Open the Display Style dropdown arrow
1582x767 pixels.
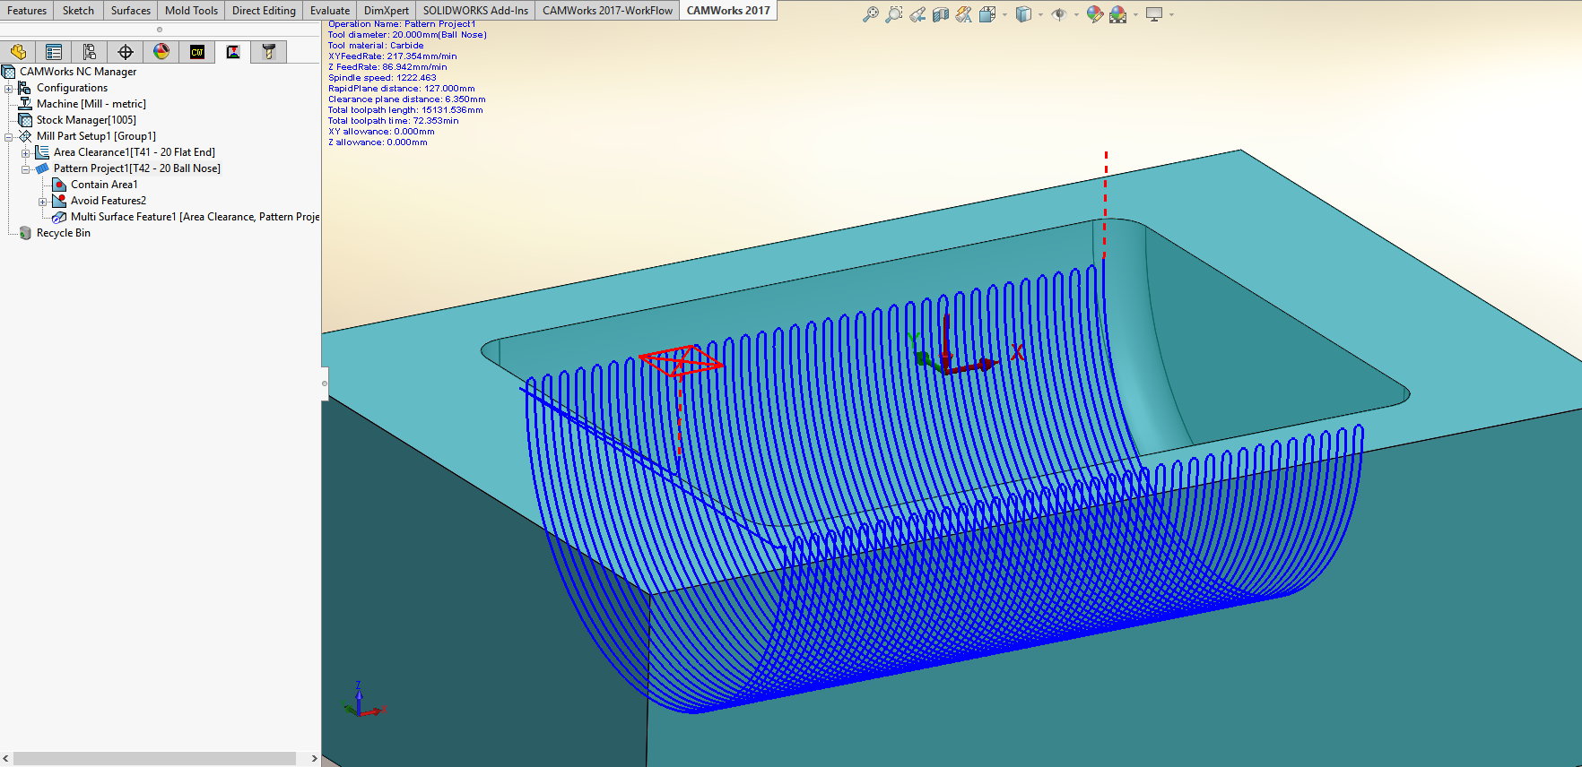tap(1040, 14)
